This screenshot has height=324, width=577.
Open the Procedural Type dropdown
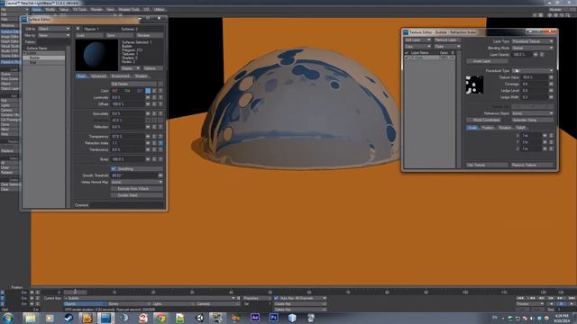(x=533, y=70)
